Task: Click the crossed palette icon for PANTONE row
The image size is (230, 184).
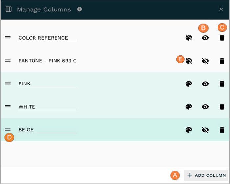Action: (x=189, y=61)
